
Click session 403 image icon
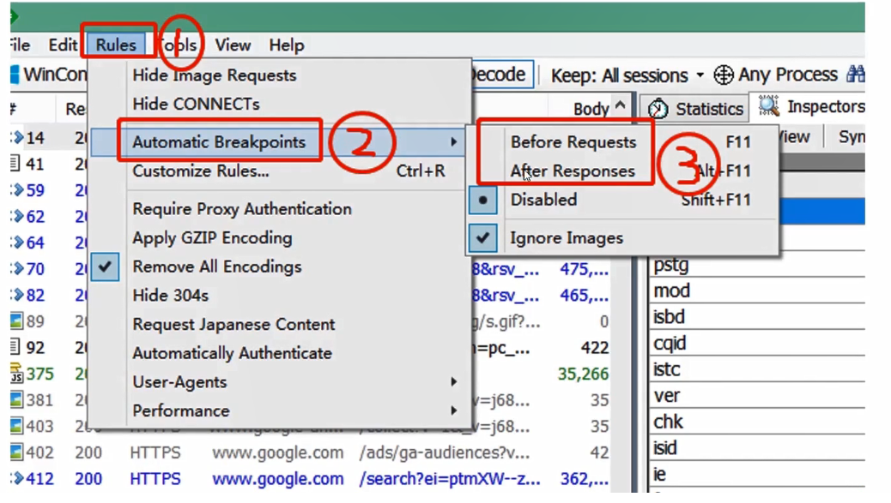tap(17, 426)
